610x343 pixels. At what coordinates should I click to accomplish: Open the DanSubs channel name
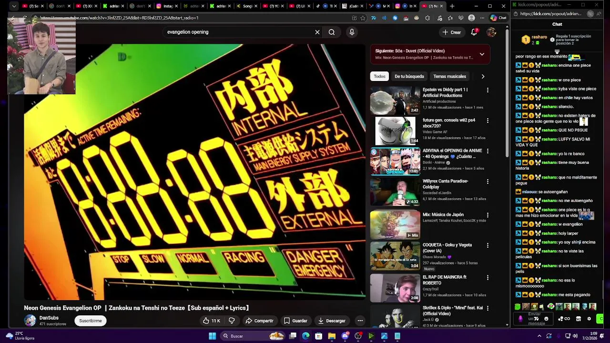[49, 318]
